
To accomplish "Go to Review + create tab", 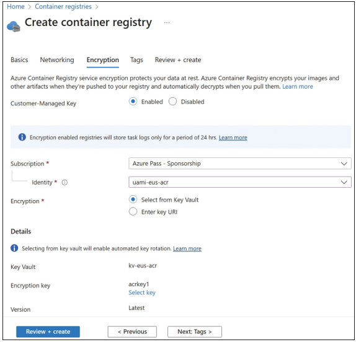I will (x=178, y=60).
